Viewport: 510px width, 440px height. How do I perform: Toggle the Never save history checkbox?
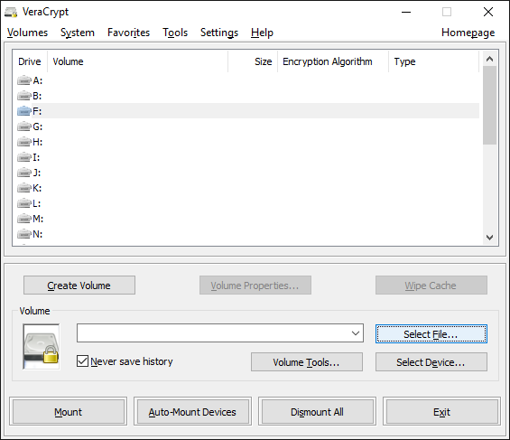click(83, 361)
